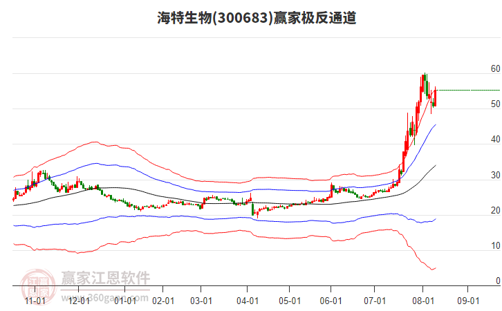Select the 03-01 date label

(x=201, y=301)
